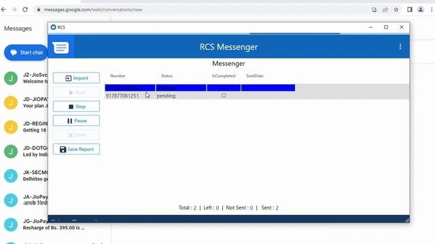Click JD-JIOPAY yellow avatar
This screenshot has height=244, width=435.
pos(11,102)
